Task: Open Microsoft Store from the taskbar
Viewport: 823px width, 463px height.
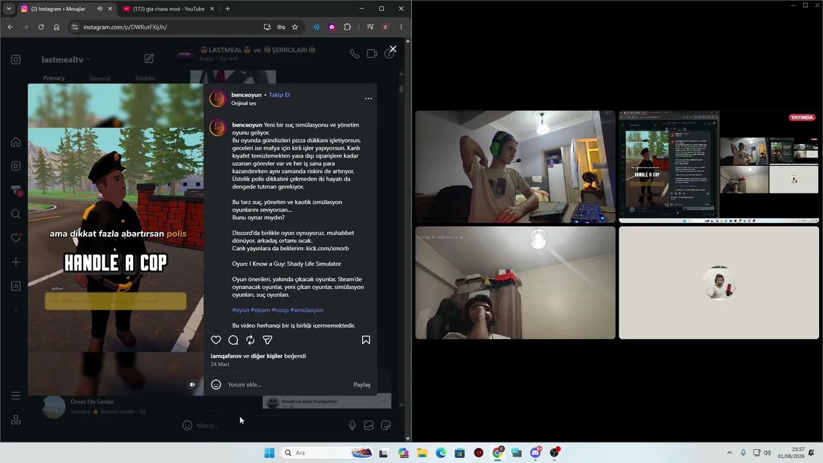Action: pyautogui.click(x=460, y=453)
